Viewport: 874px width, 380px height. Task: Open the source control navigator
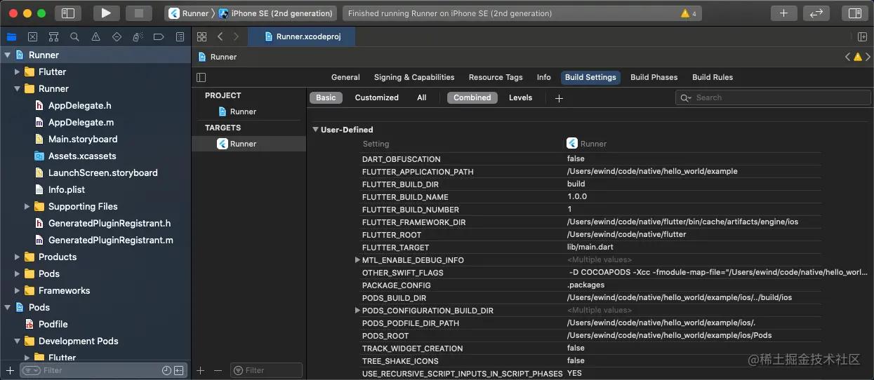[32, 36]
